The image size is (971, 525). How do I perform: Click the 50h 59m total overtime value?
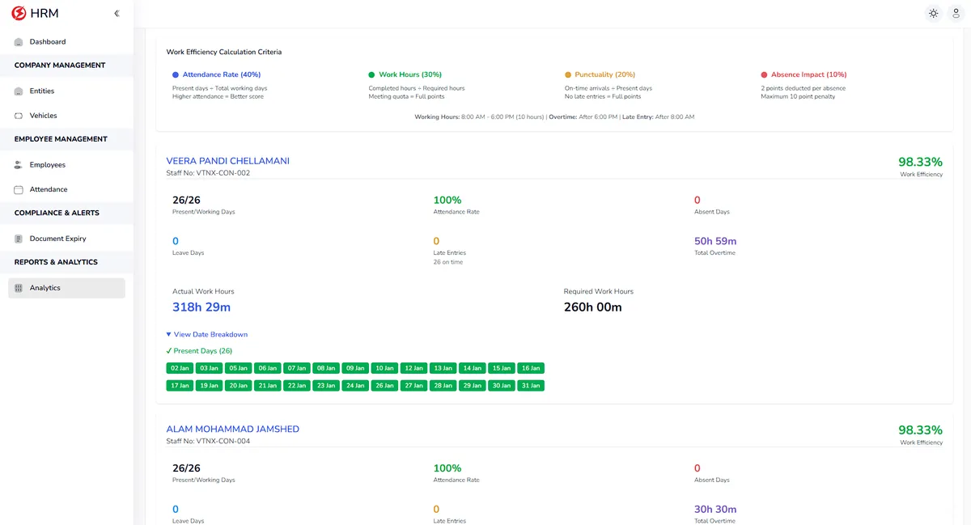pos(715,241)
